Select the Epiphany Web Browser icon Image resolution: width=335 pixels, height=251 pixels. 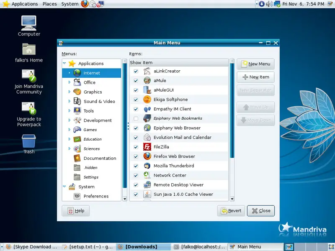tap(147, 128)
